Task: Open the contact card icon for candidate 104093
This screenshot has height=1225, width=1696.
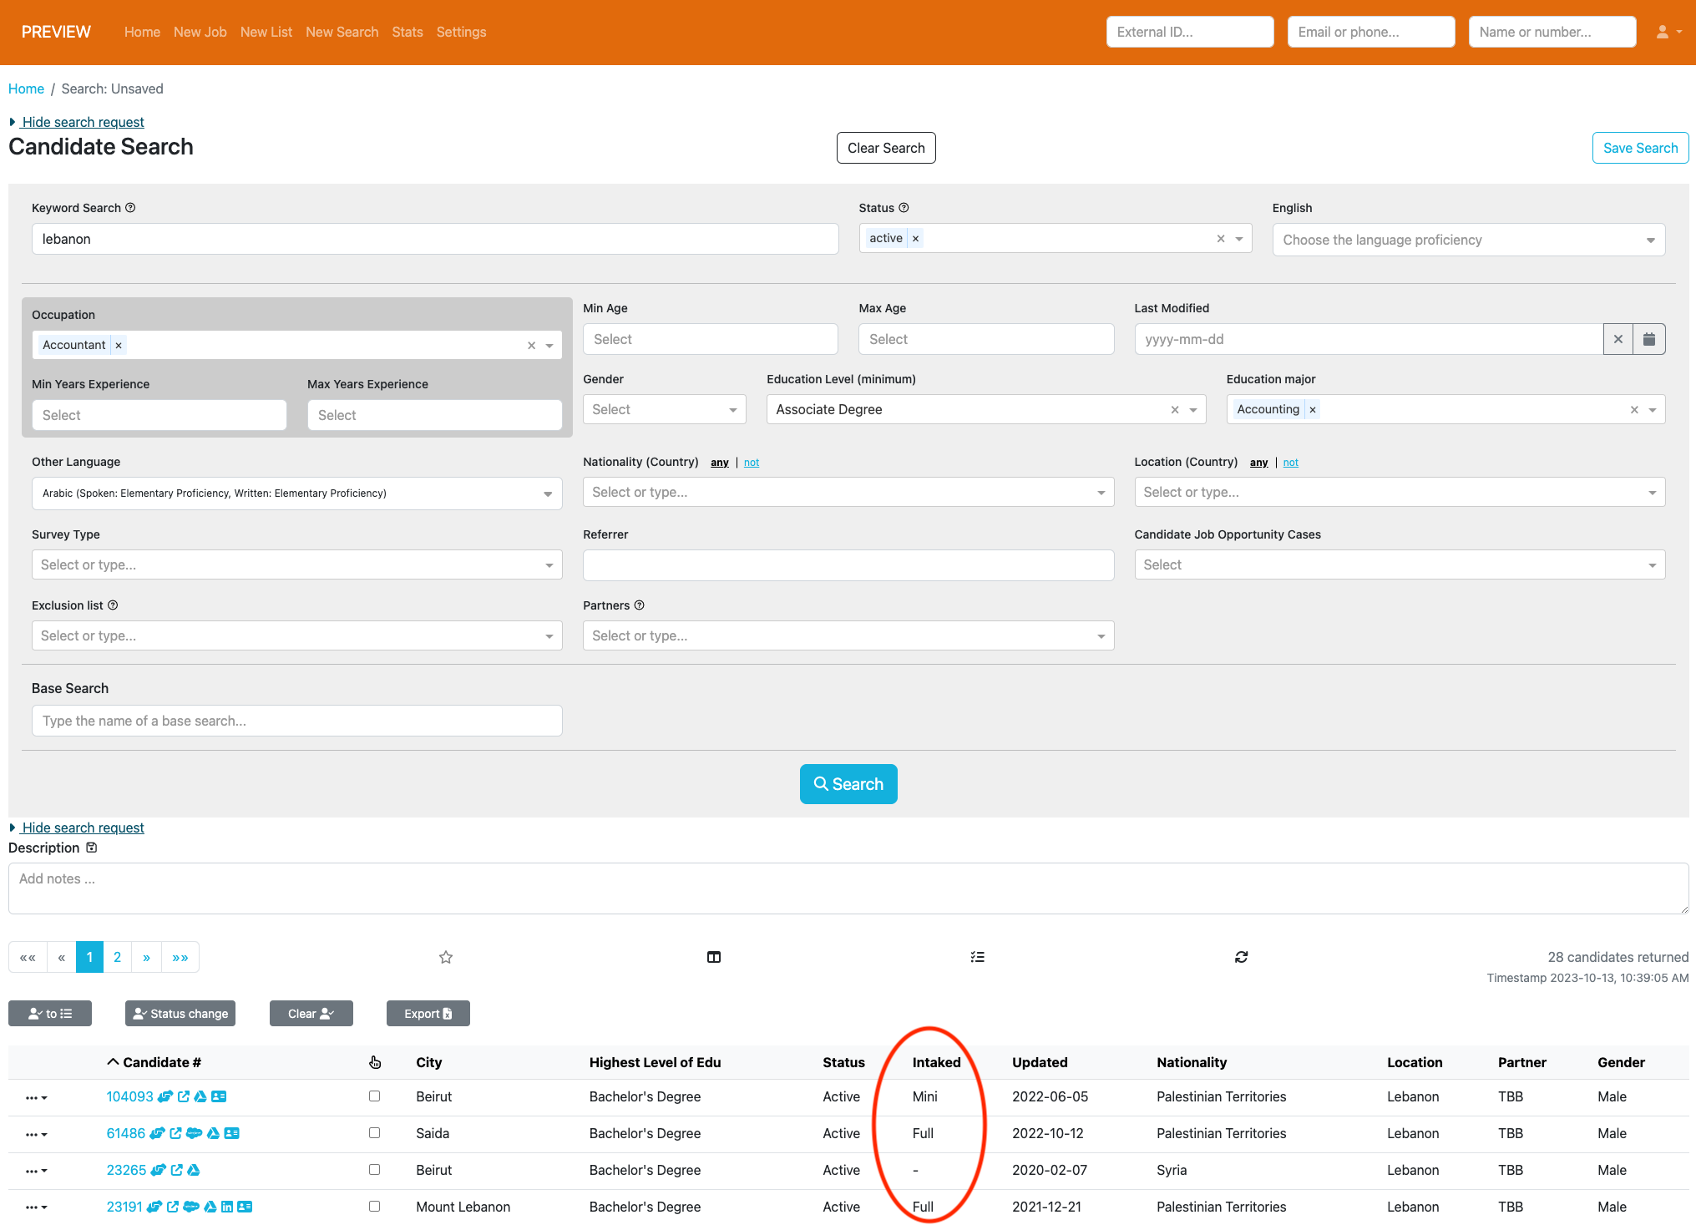Action: 219,1096
